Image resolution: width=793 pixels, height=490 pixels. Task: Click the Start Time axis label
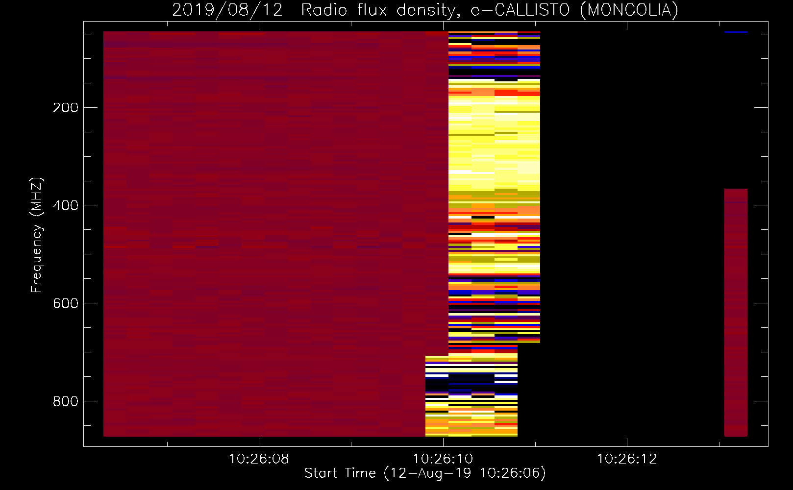point(425,473)
